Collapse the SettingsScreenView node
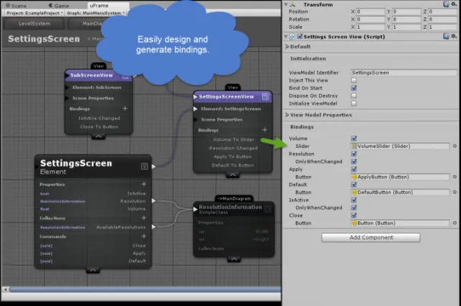The image size is (461, 306). pyautogui.click(x=233, y=175)
